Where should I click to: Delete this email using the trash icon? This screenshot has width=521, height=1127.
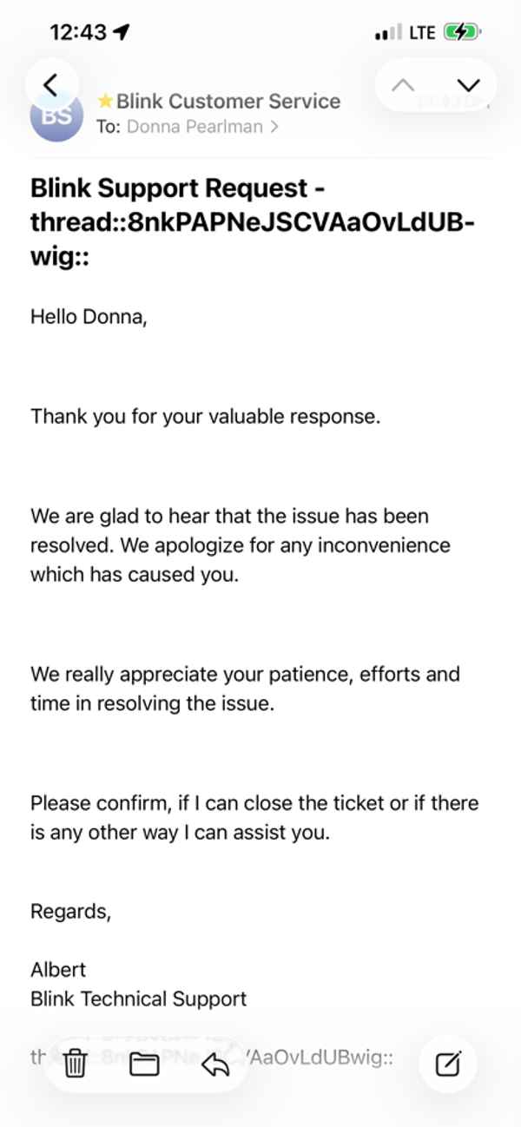[x=76, y=1063]
